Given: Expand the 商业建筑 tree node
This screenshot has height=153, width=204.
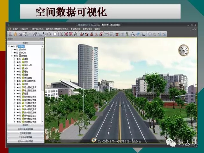Looking at the screenshot, I should (14, 78).
